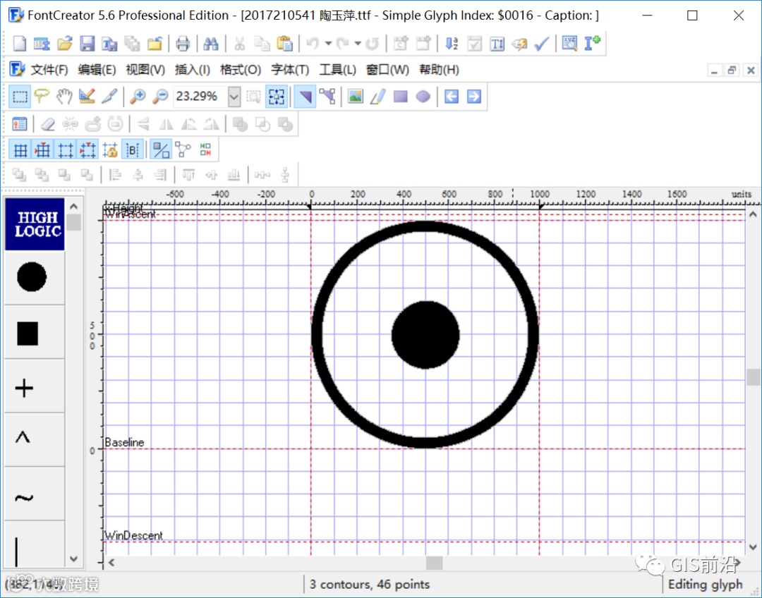
Task: Click the horizontal scrollbar thumb
Action: click(x=434, y=563)
